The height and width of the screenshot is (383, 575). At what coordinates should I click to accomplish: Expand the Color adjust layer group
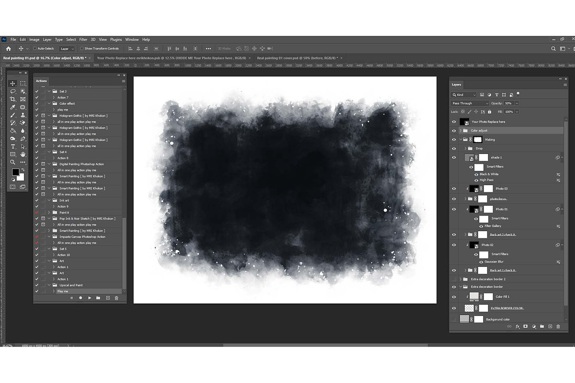point(460,131)
